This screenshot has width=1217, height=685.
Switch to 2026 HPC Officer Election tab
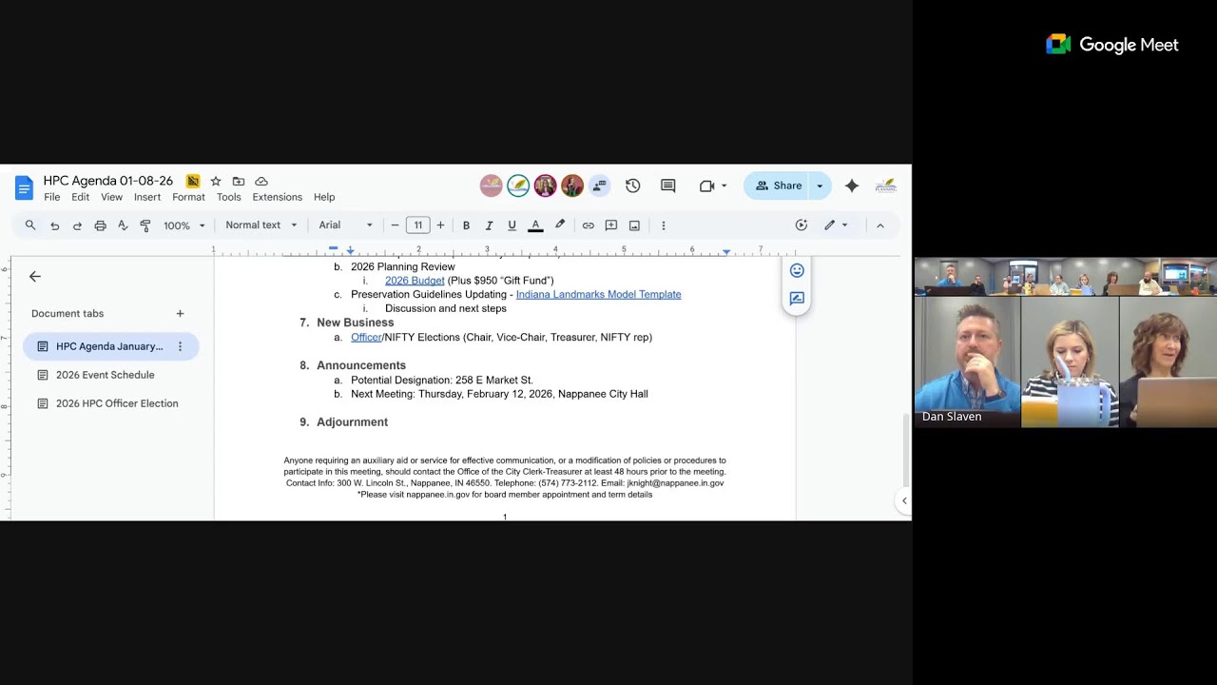pyautogui.click(x=117, y=403)
